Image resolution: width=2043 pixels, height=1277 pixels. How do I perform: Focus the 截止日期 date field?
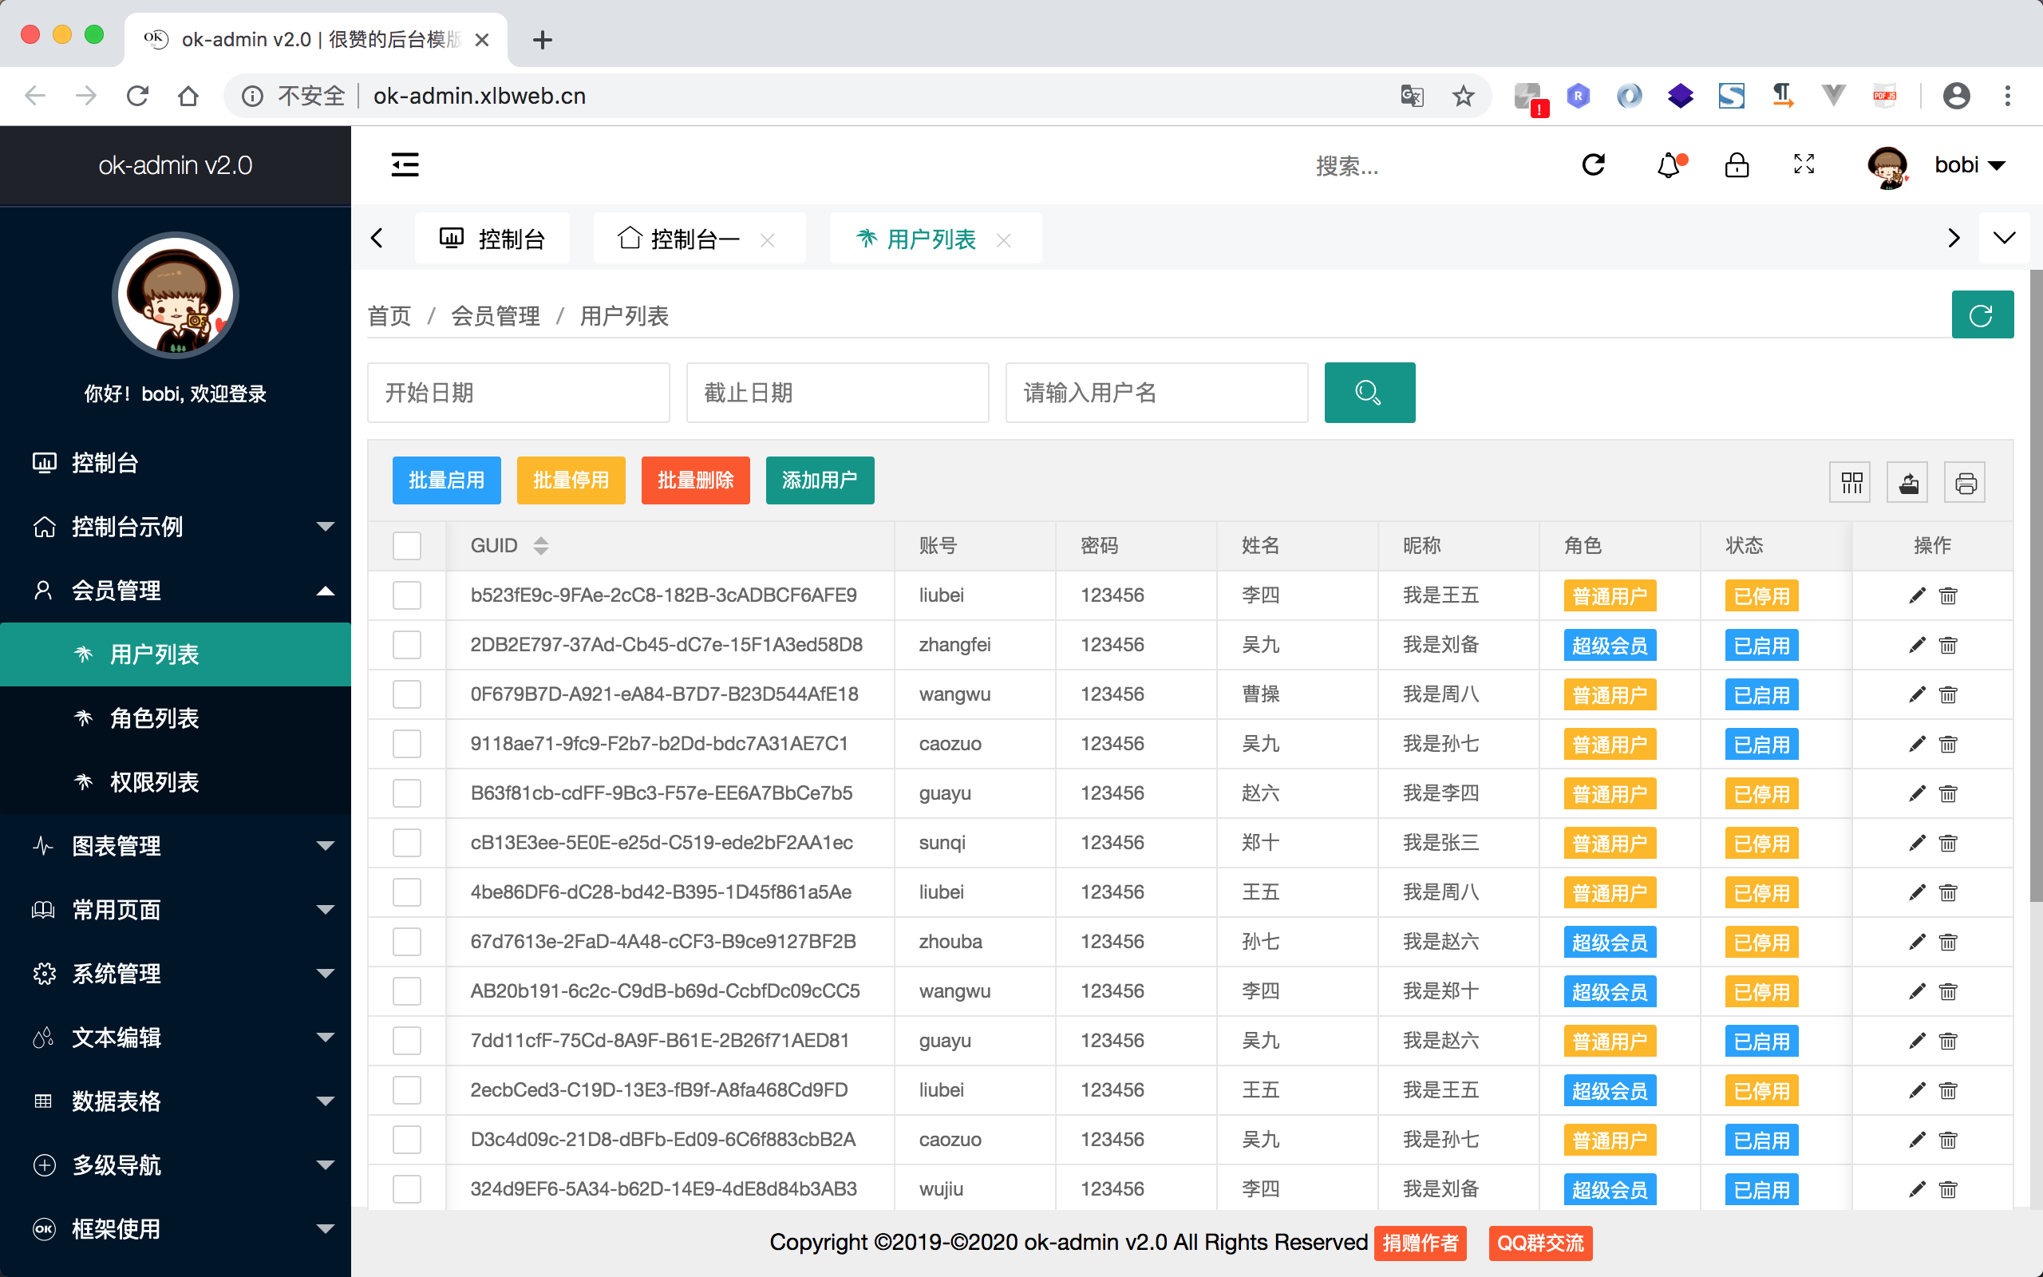[837, 393]
